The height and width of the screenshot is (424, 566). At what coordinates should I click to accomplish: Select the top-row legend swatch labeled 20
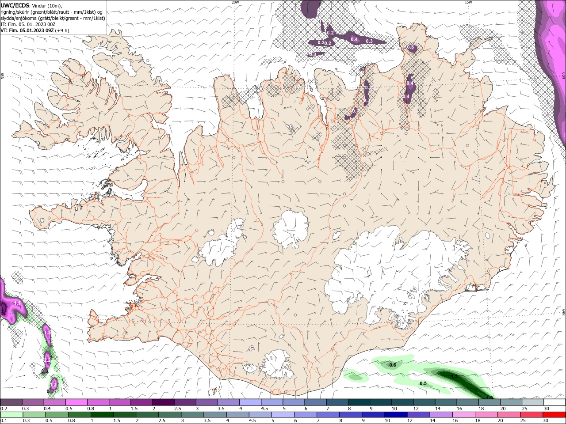[x=511, y=402]
